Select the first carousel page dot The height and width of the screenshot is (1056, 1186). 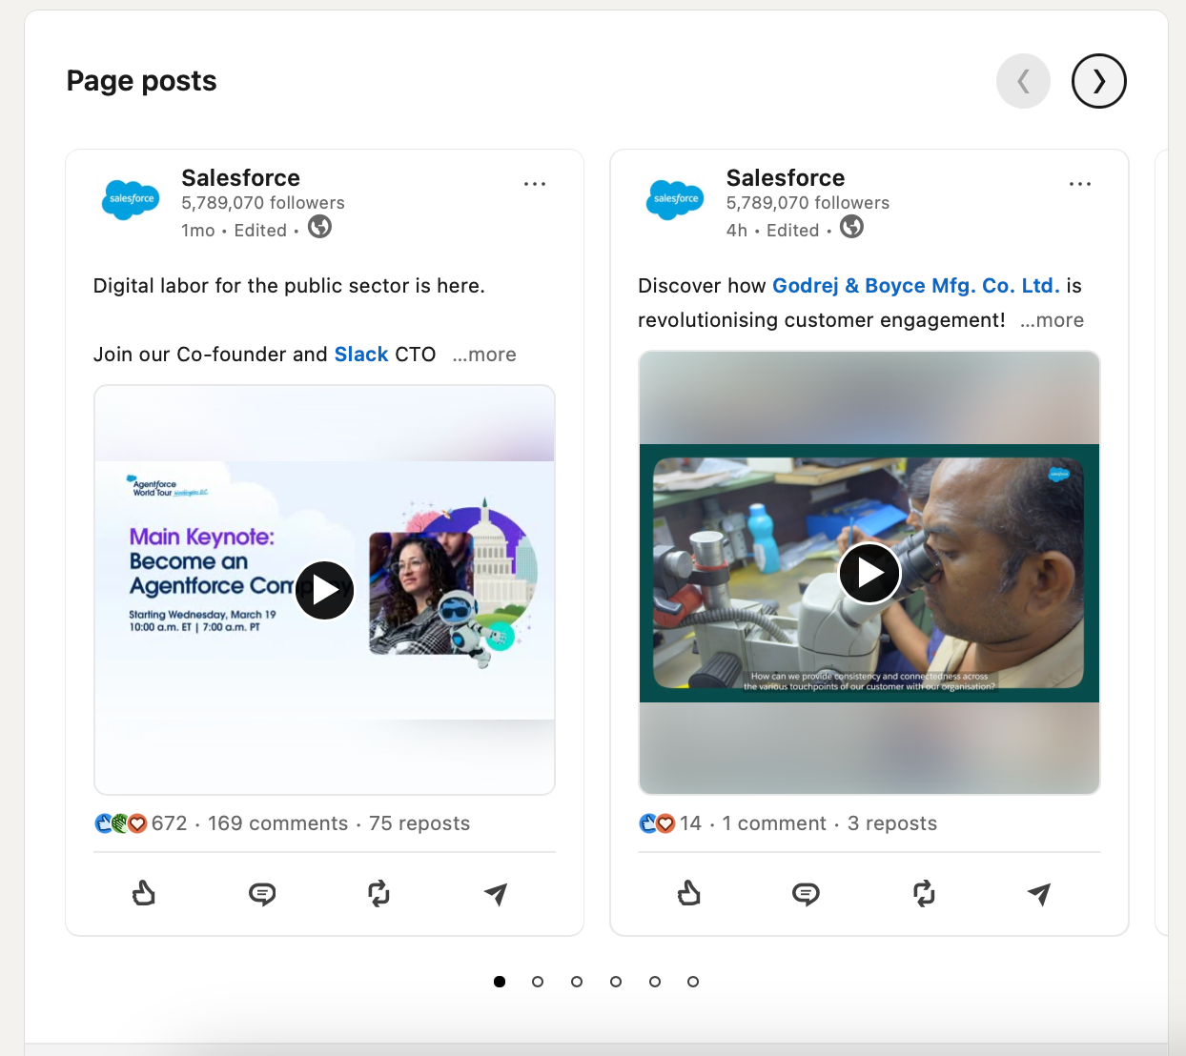pyautogui.click(x=500, y=982)
